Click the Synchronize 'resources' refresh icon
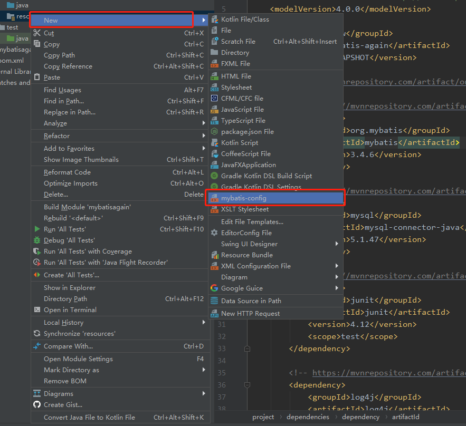This screenshot has width=466, height=426. point(37,333)
